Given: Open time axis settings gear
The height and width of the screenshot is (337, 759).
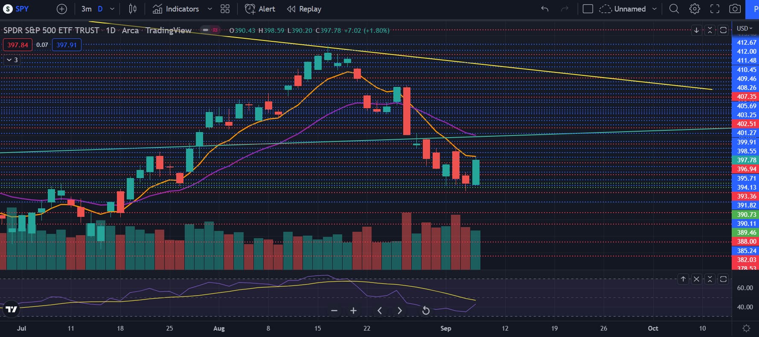Looking at the screenshot, I should pyautogui.click(x=746, y=328).
